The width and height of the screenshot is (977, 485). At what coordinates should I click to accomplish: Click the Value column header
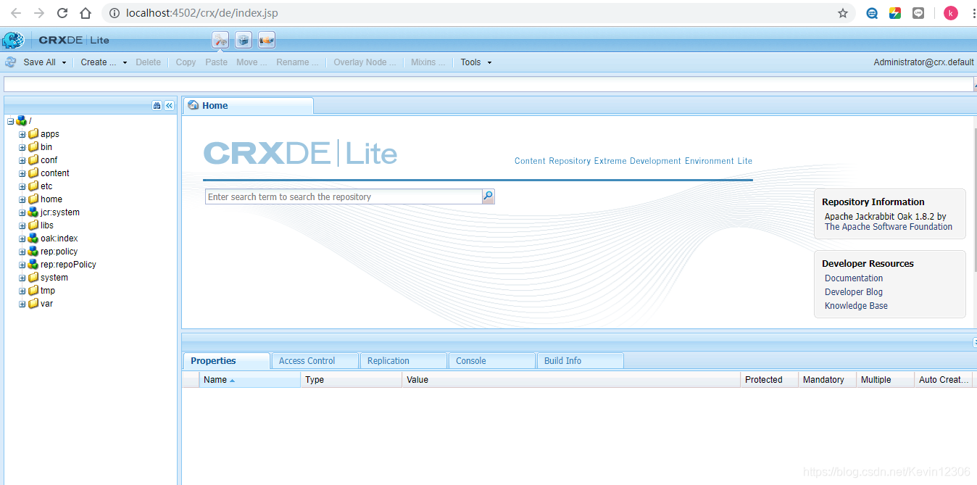[x=571, y=380]
